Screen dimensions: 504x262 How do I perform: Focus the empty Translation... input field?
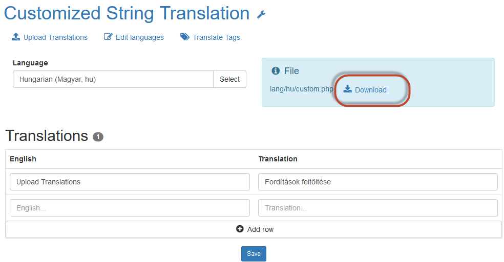377,208
